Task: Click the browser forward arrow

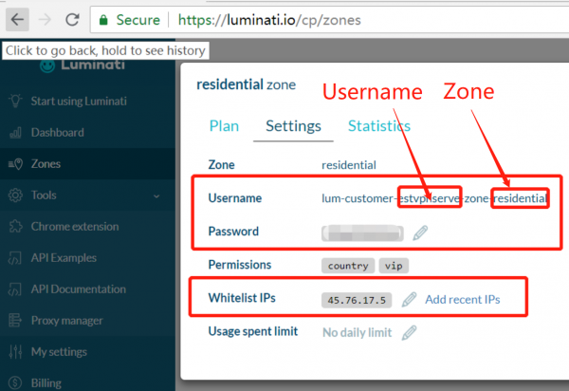Action: pyautogui.click(x=44, y=19)
